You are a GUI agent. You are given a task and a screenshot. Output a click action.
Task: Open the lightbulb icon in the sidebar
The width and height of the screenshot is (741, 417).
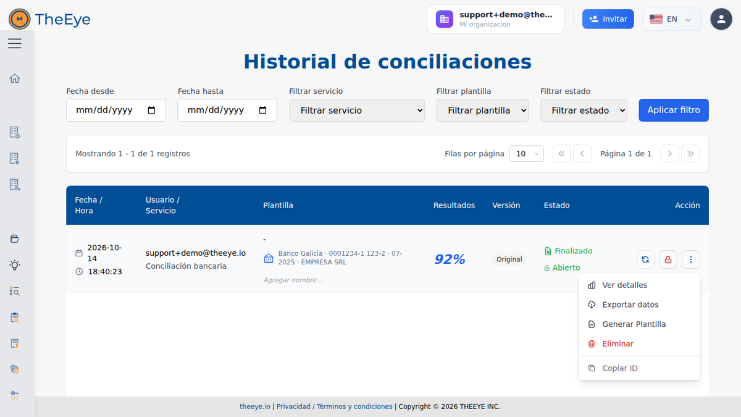[15, 265]
